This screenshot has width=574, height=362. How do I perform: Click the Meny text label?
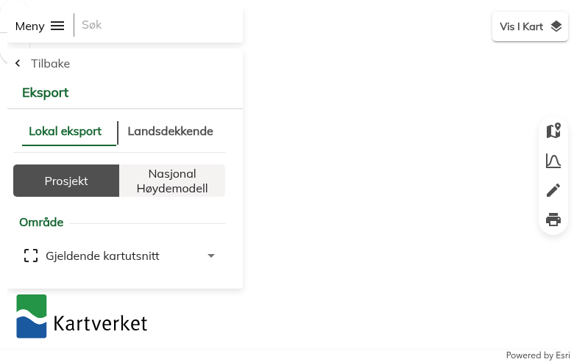(29, 26)
